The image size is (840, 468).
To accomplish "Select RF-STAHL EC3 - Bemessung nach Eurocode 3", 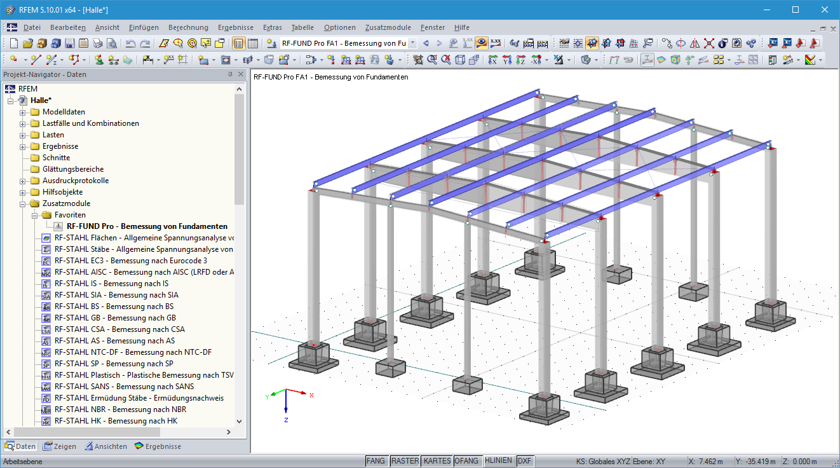I will pyautogui.click(x=131, y=261).
